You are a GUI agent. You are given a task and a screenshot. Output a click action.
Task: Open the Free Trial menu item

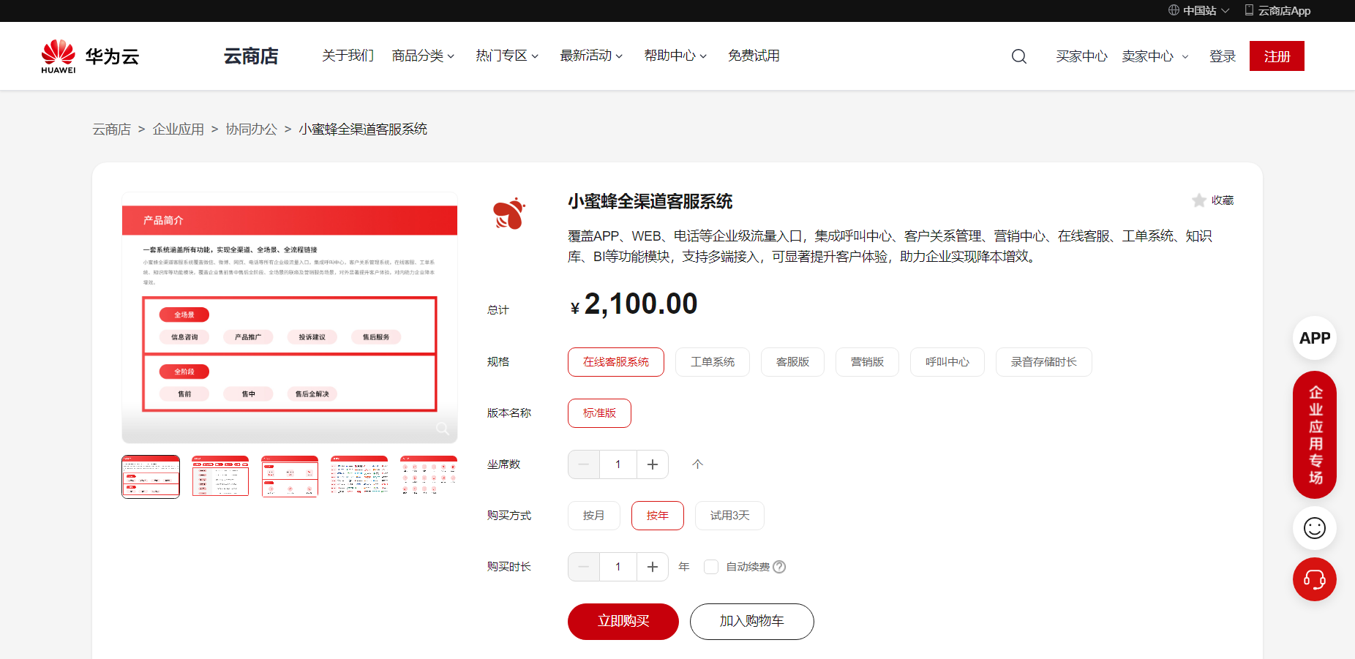(x=753, y=56)
